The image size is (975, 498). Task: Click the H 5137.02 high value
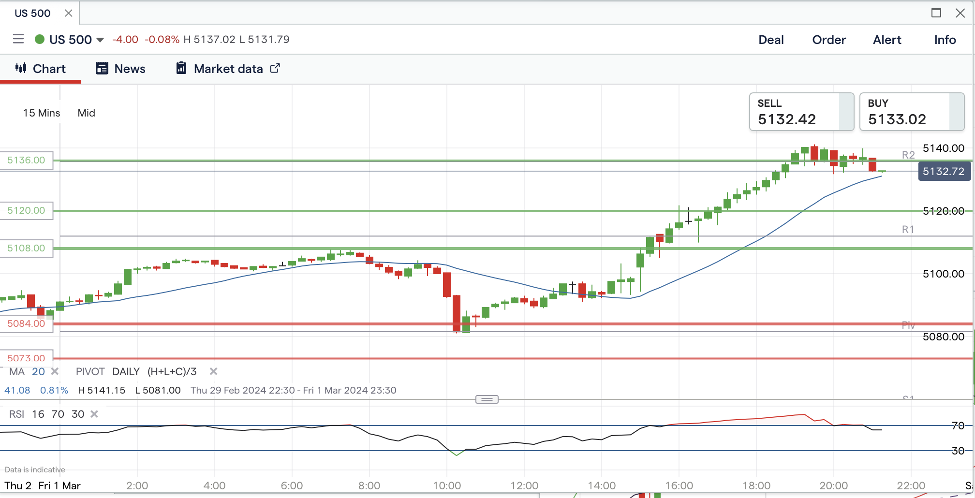coord(209,40)
